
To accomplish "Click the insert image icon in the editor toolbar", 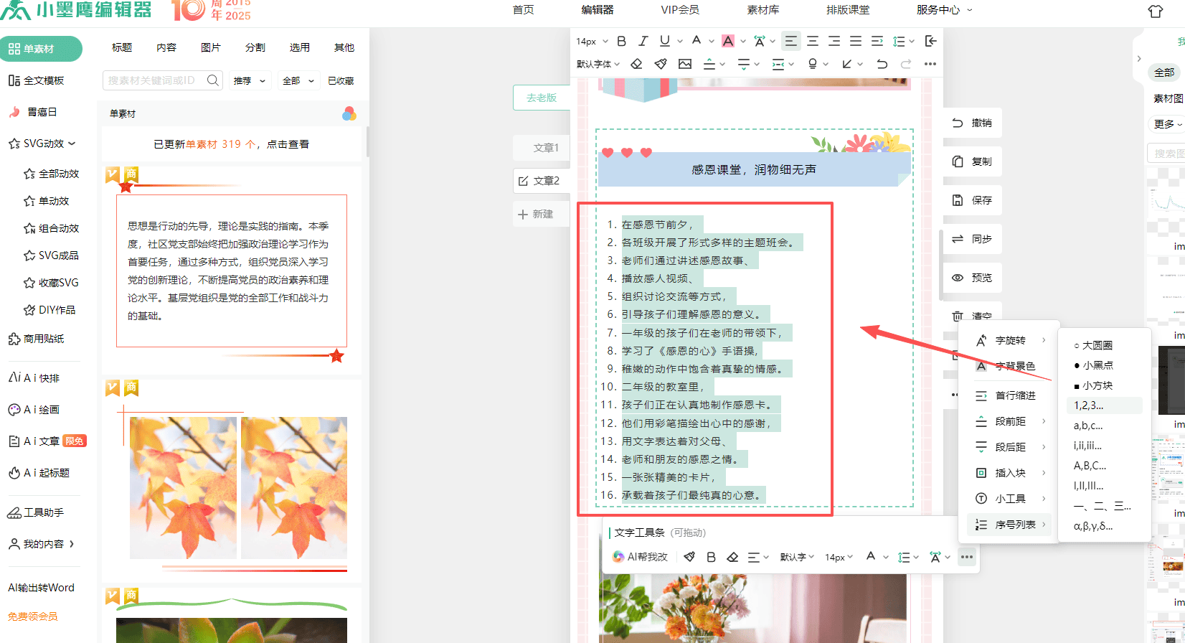I will point(685,64).
